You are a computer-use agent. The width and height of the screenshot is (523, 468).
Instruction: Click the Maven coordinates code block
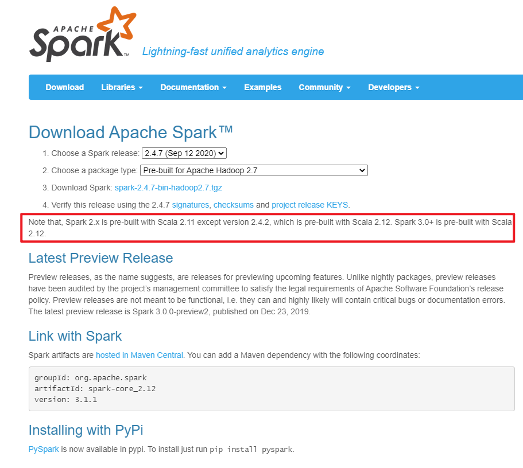pos(272,389)
